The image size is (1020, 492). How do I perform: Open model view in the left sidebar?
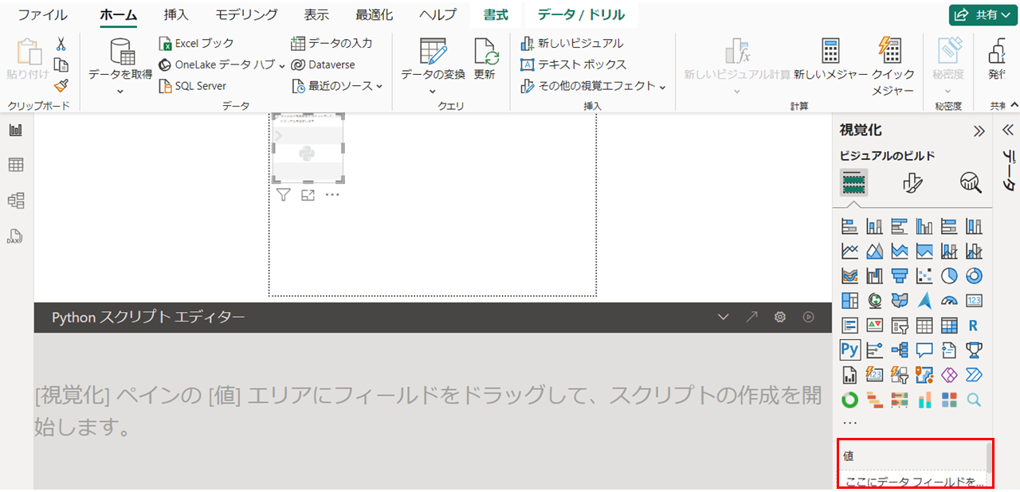coord(16,201)
